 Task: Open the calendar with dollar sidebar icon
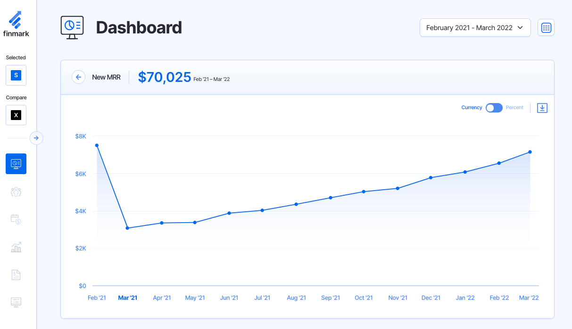click(16, 219)
